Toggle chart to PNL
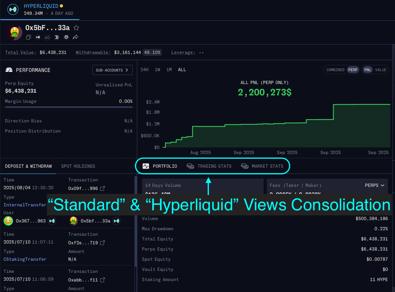Image resolution: width=395 pixels, height=292 pixels. [x=368, y=70]
